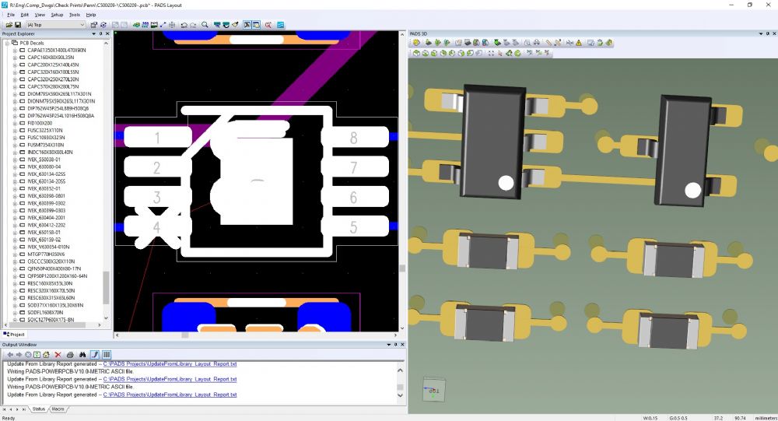Expand the OSCCC500X320X110N decal node
Viewport: 778px width, 421px height.
15,261
